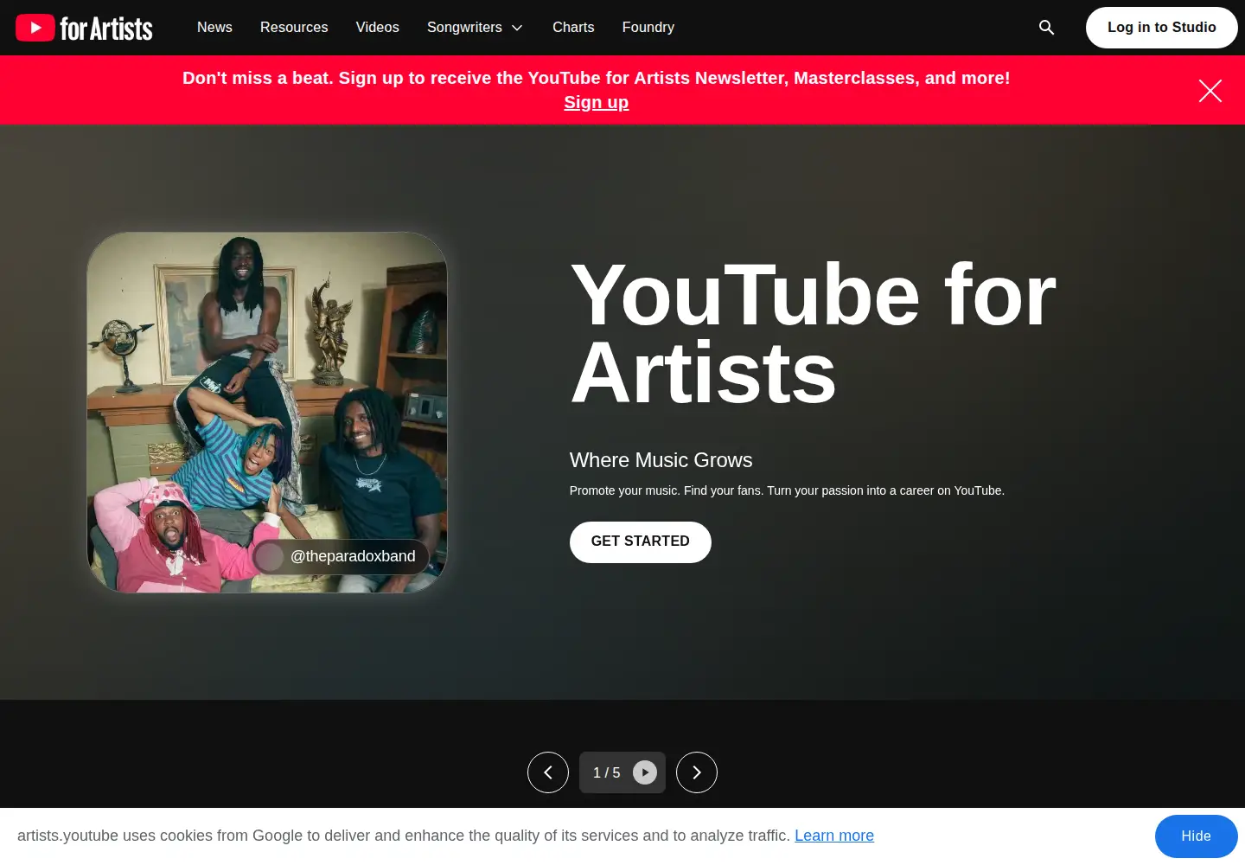1245x865 pixels.
Task: Click the @theparadoxband channel tag
Action: click(x=341, y=556)
